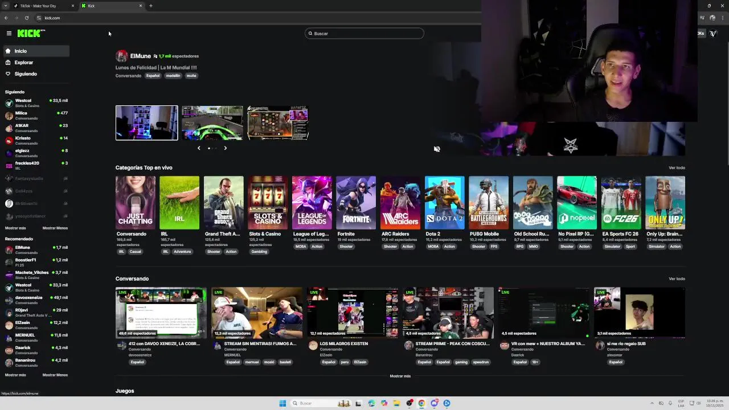
Task: Open Siguiendo in sidebar
Action: tap(35, 74)
